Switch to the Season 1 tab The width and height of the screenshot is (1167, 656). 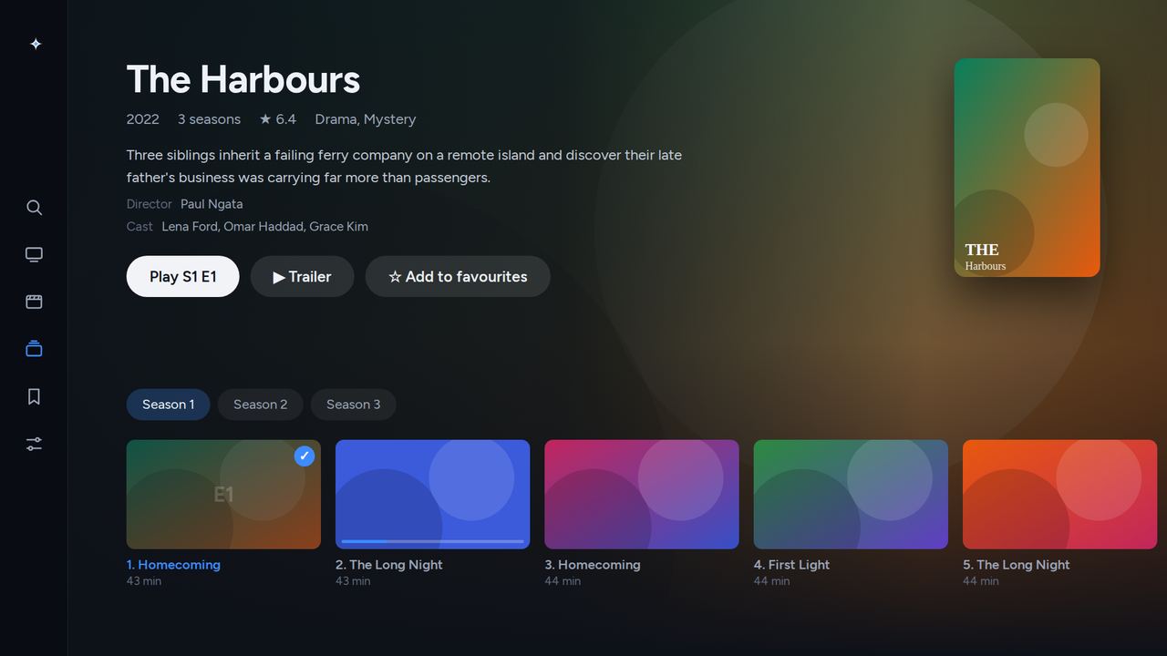[x=168, y=405]
